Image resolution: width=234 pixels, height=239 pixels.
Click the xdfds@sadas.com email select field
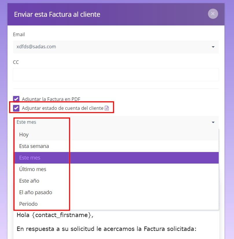pos(116,47)
